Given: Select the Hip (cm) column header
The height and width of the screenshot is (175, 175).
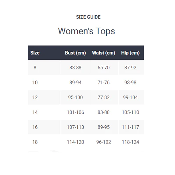Looking at the screenshot, I should click(130, 53).
